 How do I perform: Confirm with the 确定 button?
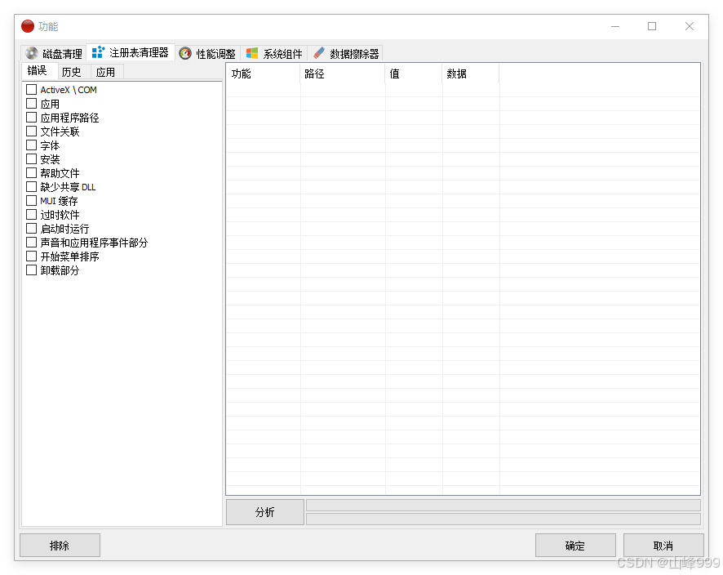point(575,546)
